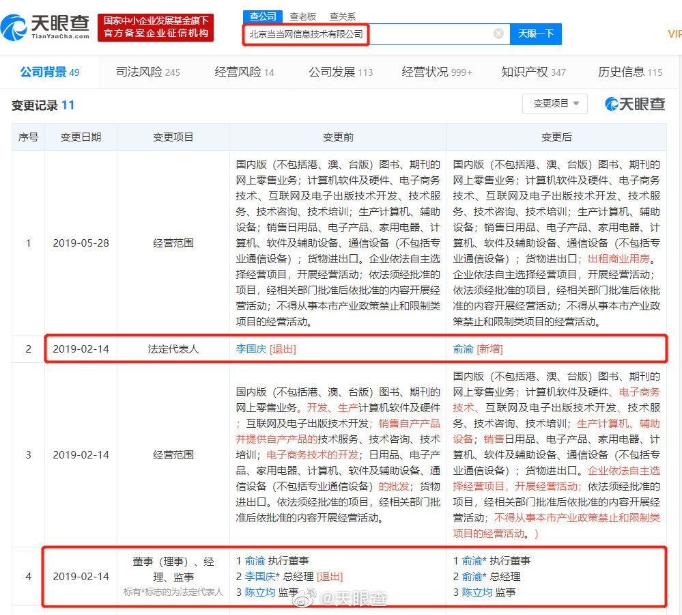
Task: Select the 查公司 search tab
Action: coord(263,16)
